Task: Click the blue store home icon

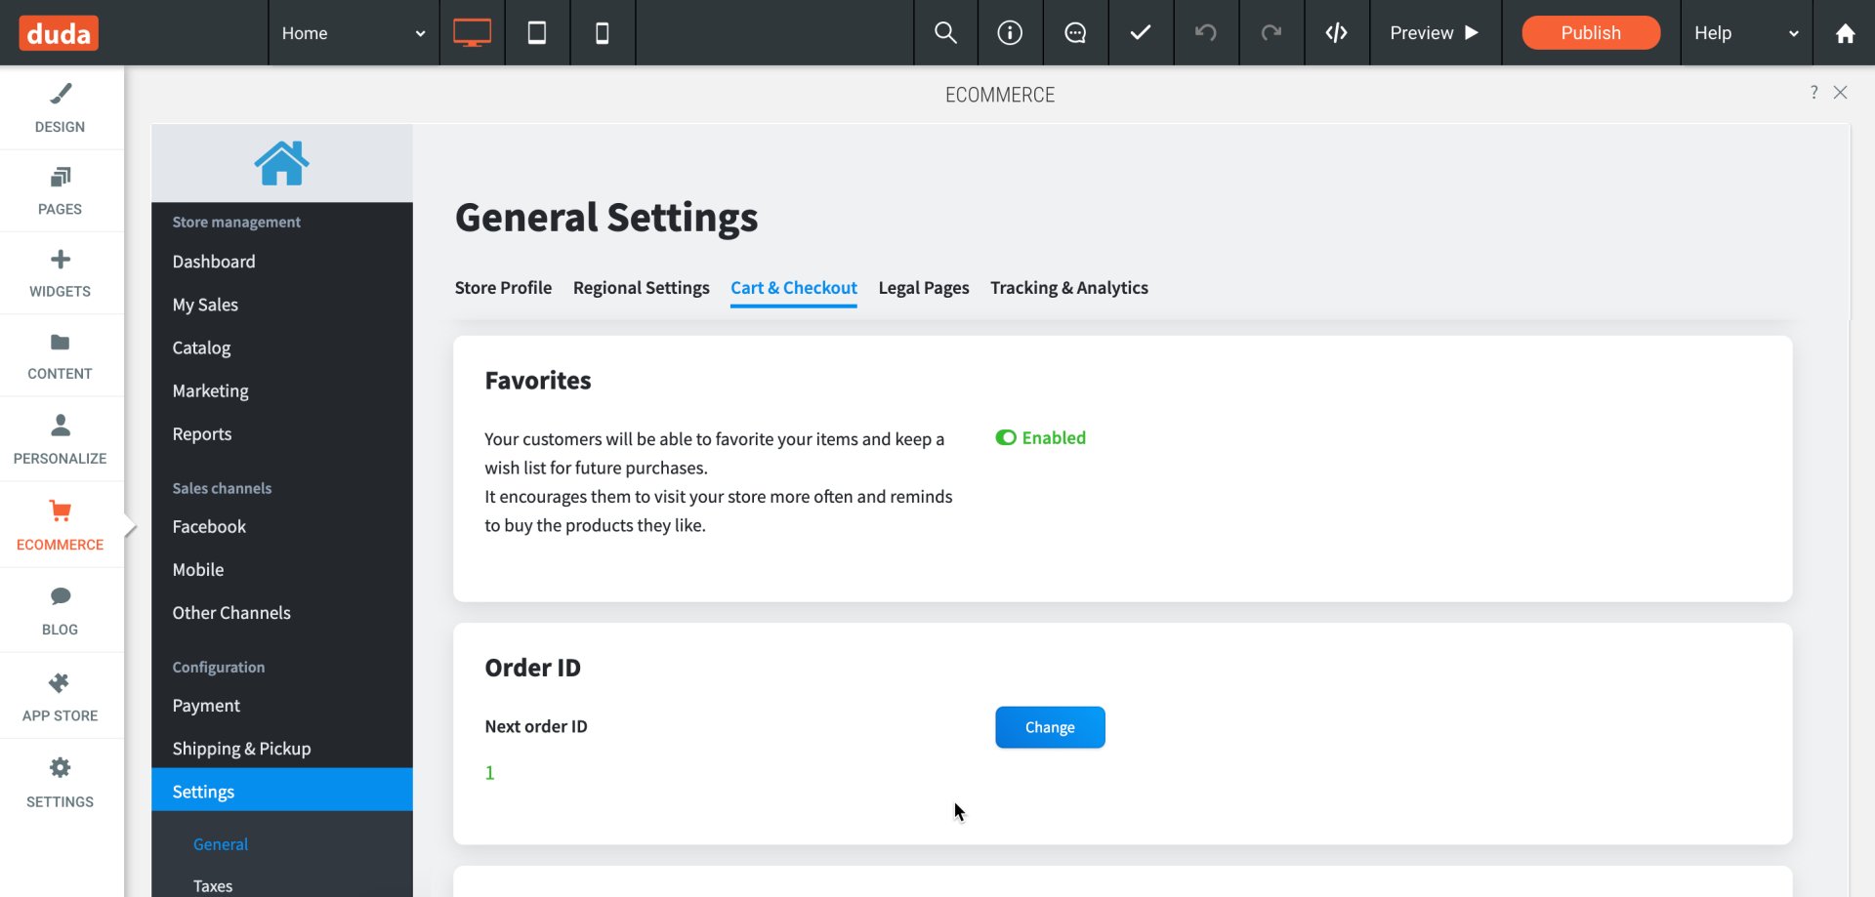Action: [282, 163]
